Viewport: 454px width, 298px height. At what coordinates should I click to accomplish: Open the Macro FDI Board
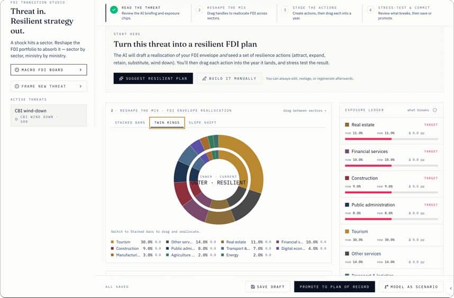tap(49, 70)
